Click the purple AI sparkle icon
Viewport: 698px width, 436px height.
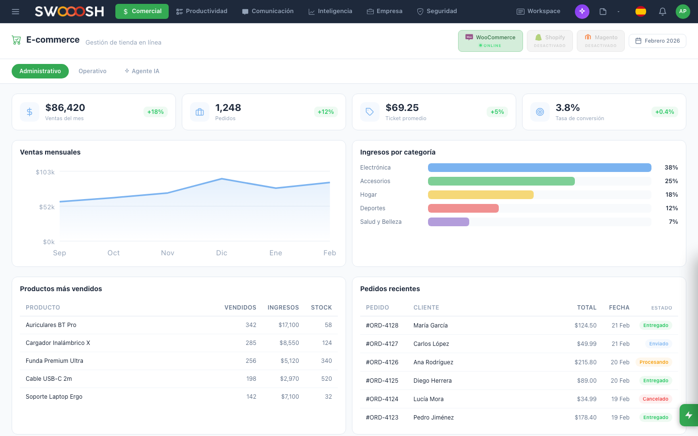tap(582, 12)
